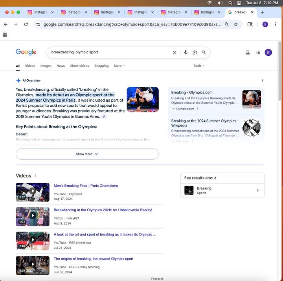283x281 pixels.
Task: Close the active breakdancing search tab
Action: click(x=252, y=12)
